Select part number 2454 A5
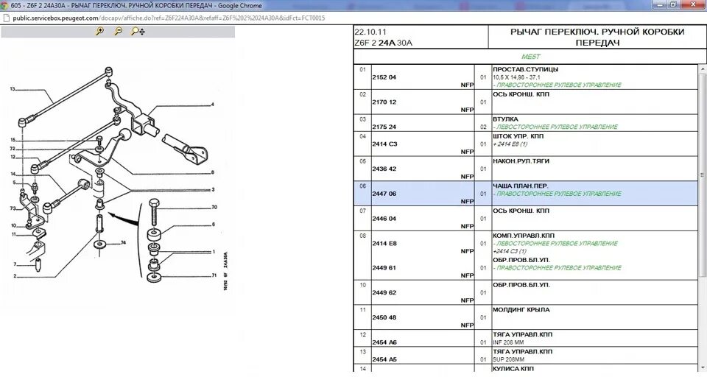This screenshot has width=707, height=377. pos(384,359)
